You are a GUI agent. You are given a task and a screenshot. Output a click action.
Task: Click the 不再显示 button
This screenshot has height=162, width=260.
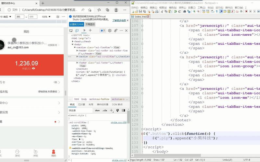click(90, 25)
